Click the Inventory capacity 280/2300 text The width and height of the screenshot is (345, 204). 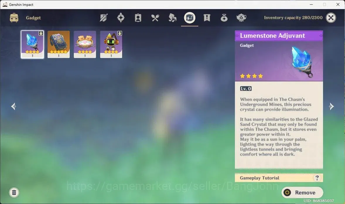coord(293,18)
